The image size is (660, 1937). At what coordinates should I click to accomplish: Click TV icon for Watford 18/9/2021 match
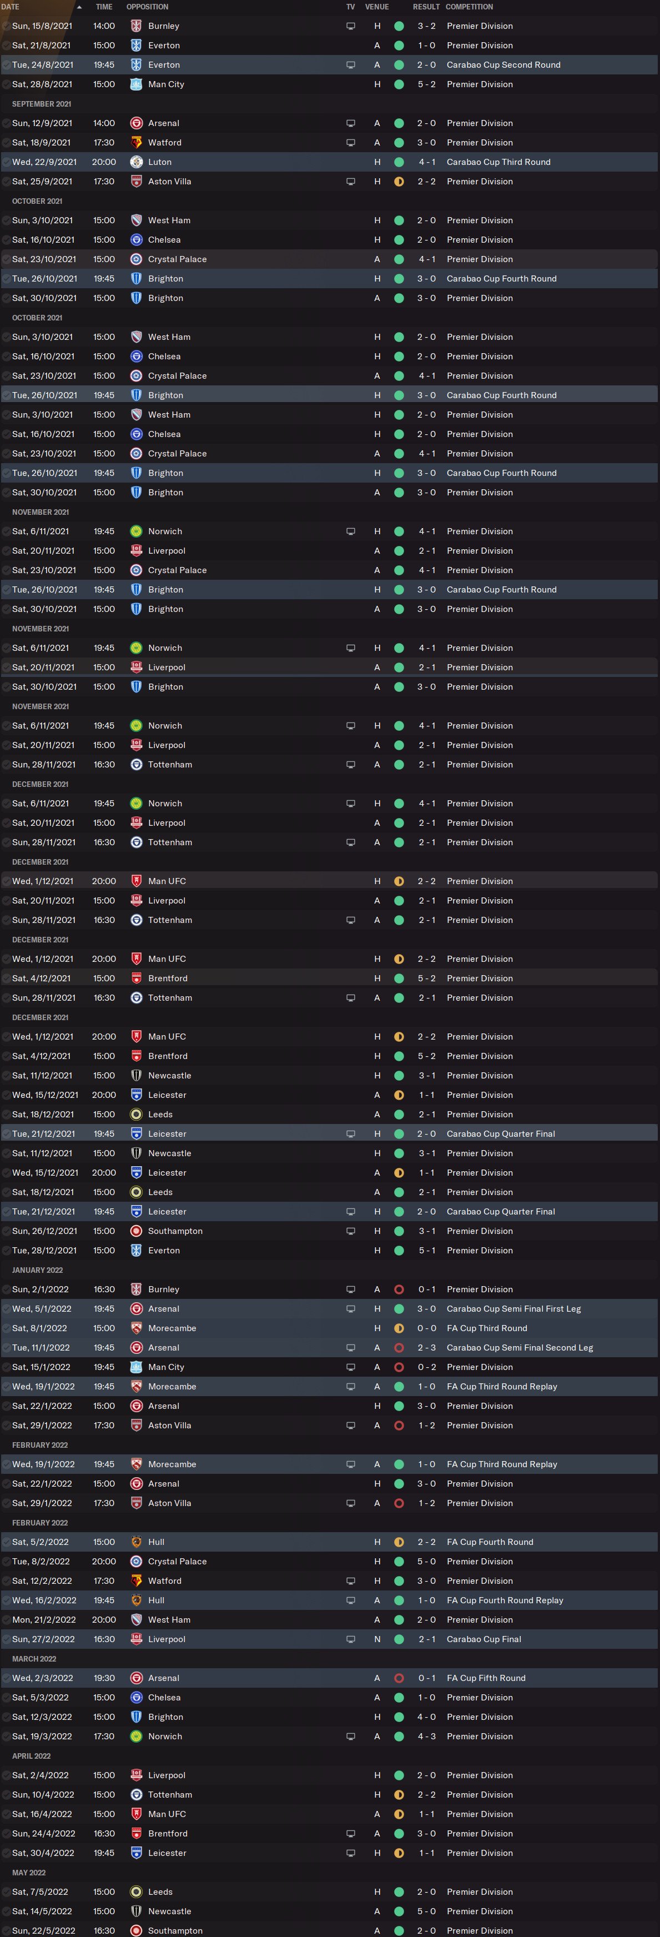click(x=350, y=142)
